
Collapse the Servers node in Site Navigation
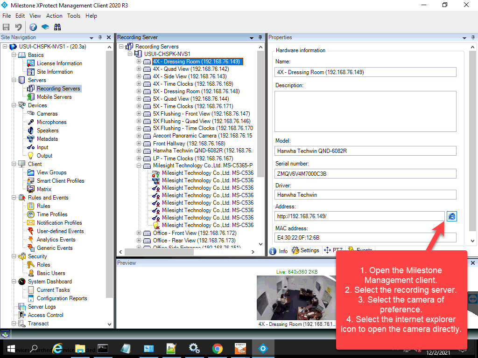(14, 80)
